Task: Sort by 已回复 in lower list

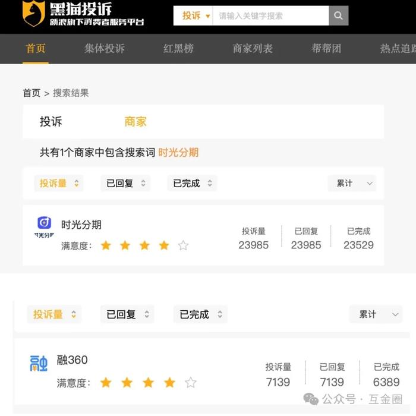Action: 127,314
